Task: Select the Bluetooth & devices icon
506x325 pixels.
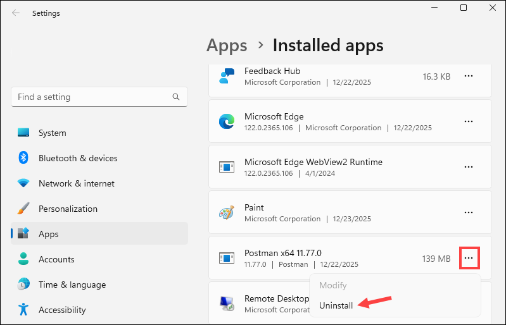Action: (23, 158)
